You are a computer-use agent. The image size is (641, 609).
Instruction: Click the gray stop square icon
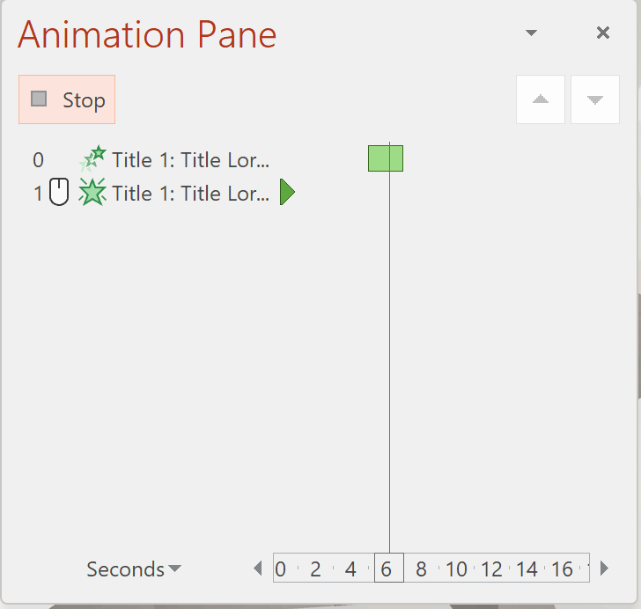(x=39, y=99)
